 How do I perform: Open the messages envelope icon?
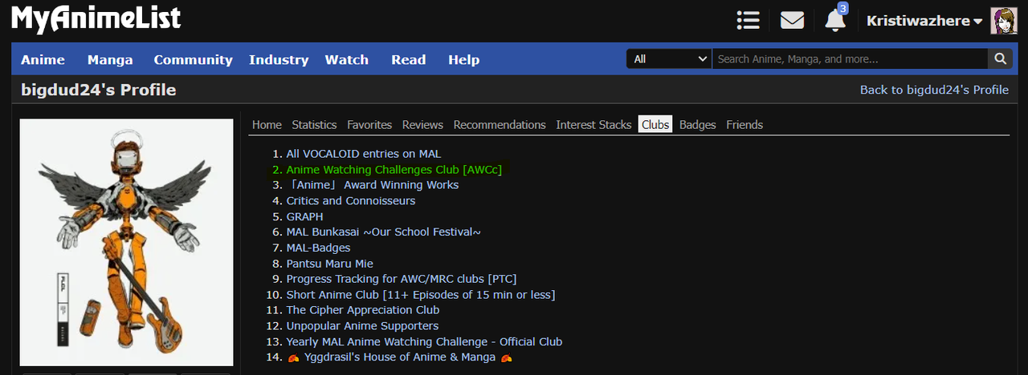click(x=792, y=20)
